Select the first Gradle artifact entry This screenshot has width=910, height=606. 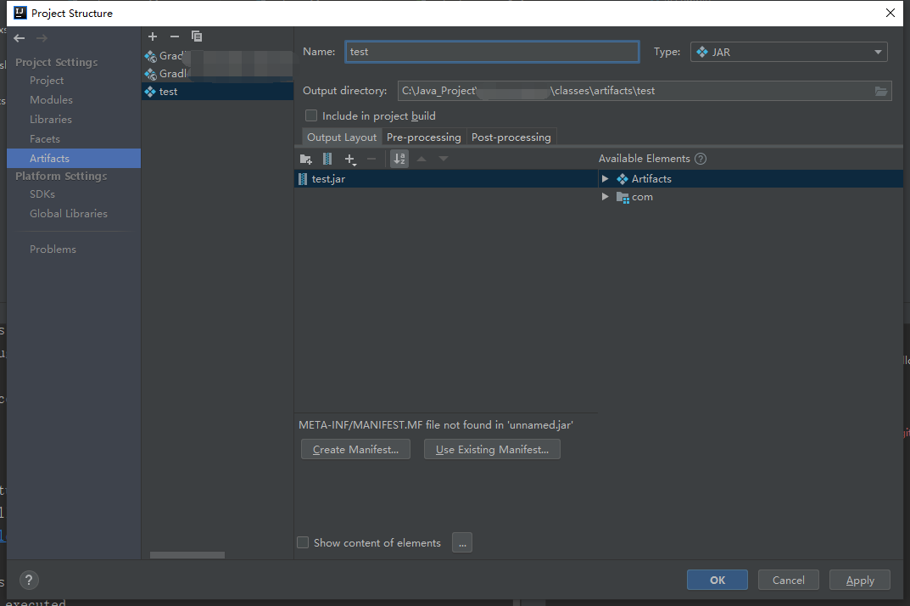pos(218,56)
